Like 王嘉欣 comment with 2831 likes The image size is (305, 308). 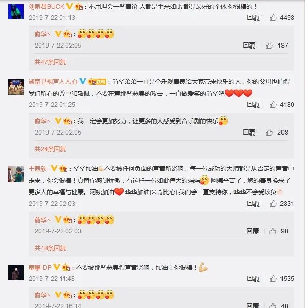pos(273,204)
